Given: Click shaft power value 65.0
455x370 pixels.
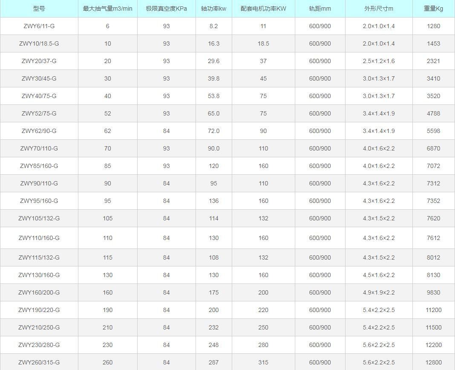Looking at the screenshot, I should click(x=213, y=113).
